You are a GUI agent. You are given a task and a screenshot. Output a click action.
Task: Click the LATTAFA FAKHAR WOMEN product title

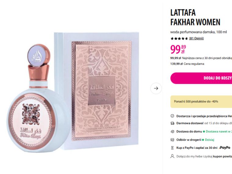coord(195,17)
